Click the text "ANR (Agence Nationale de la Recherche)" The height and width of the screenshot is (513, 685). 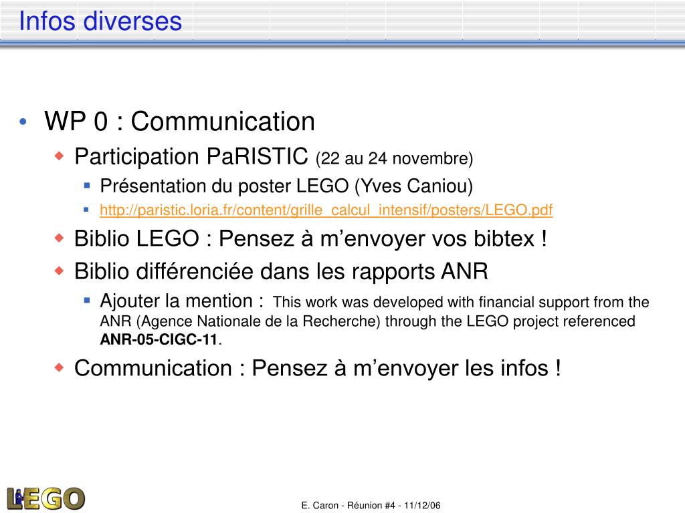240,321
